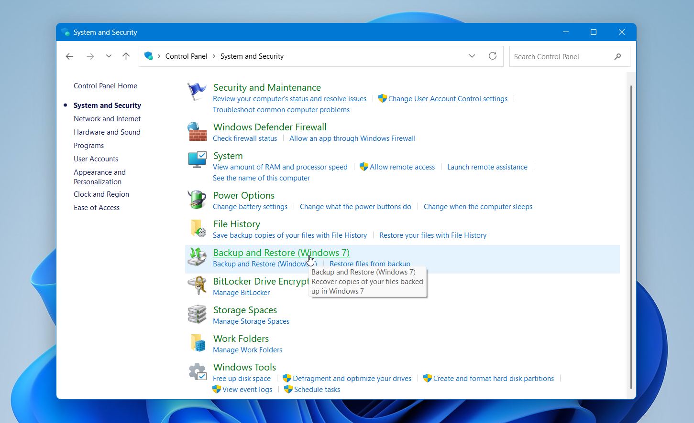Click the shield icon beside Schedule tasks
The width and height of the screenshot is (694, 423).
(x=288, y=389)
